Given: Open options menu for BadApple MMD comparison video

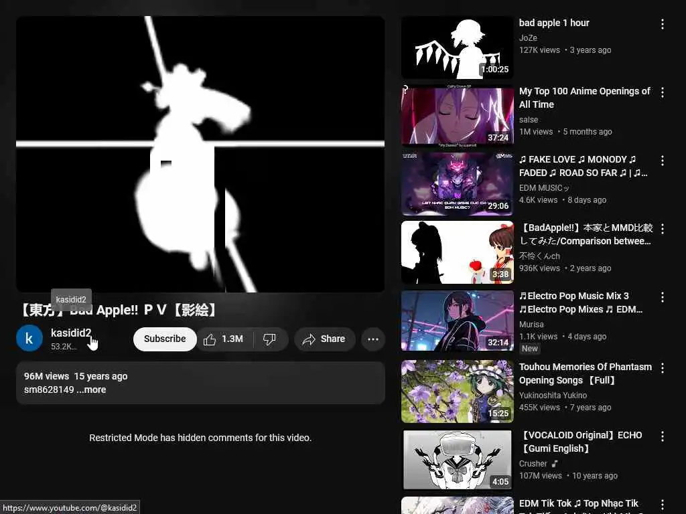Looking at the screenshot, I should [x=663, y=229].
